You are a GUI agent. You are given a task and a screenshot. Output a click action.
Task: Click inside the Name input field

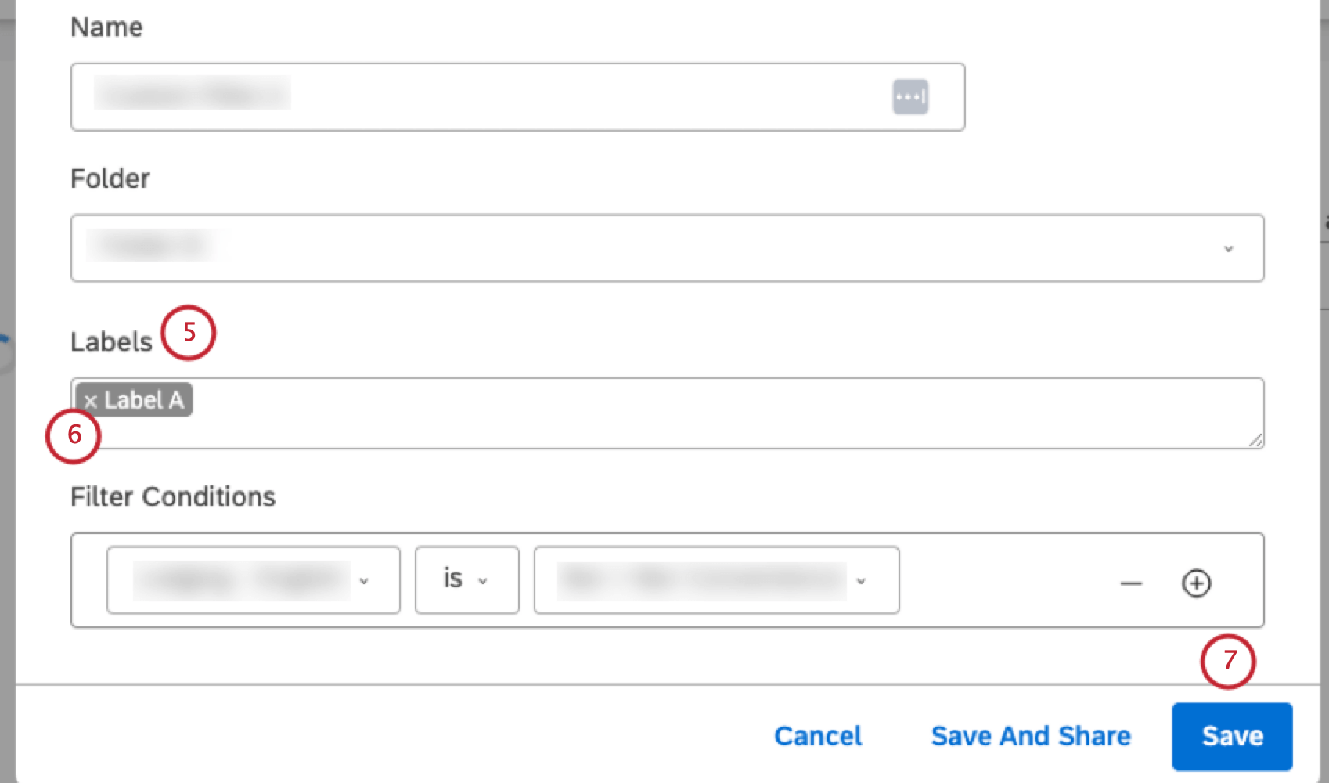pos(470,96)
